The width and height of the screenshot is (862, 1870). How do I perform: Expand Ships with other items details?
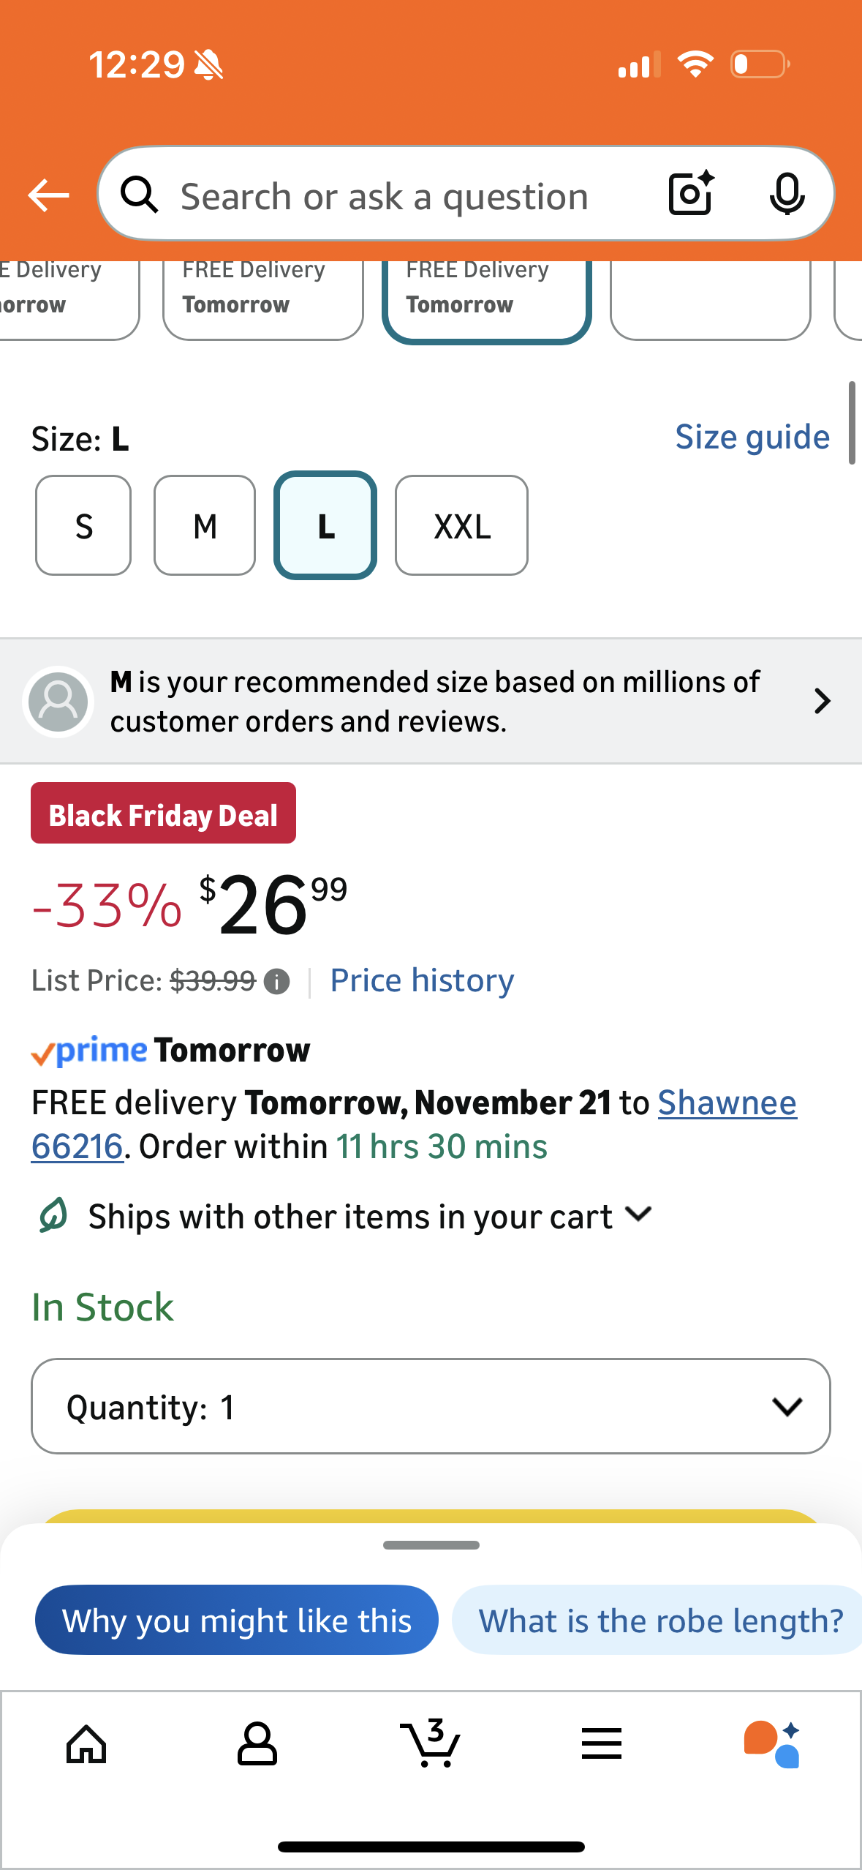pyautogui.click(x=638, y=1215)
